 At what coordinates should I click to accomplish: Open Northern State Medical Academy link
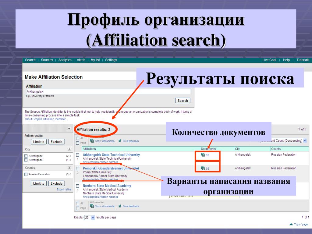(x=107, y=186)
